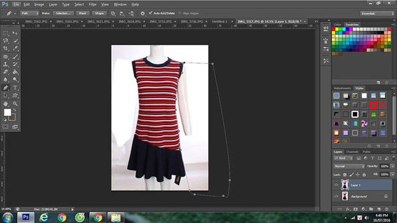Image resolution: width=397 pixels, height=223 pixels.
Task: Hide the Background layer eye
Action: click(x=336, y=196)
